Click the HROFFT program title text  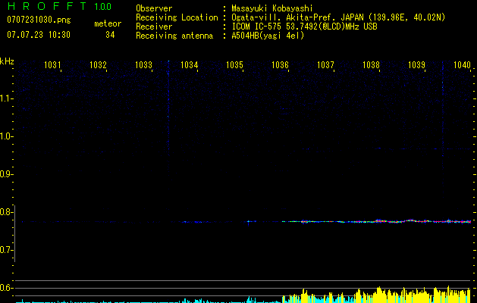47,6
